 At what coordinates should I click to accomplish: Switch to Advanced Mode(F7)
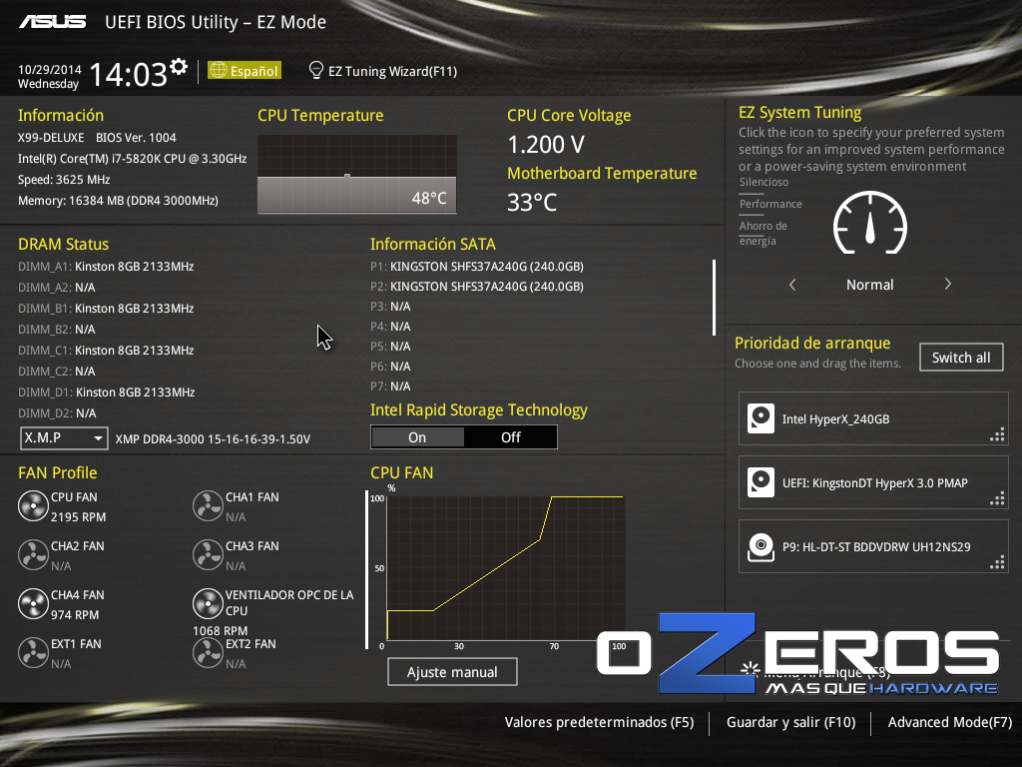coord(950,722)
